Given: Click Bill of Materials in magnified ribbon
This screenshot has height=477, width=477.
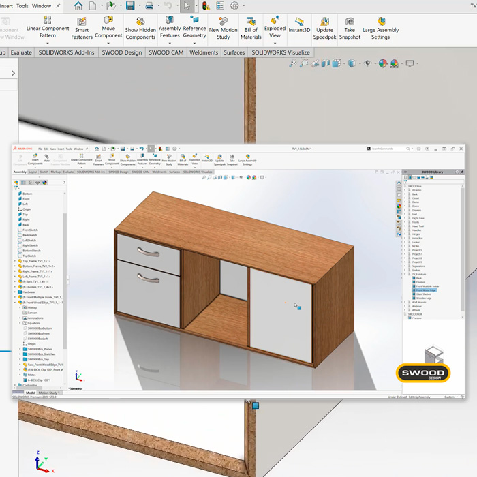Looking at the screenshot, I should (251, 29).
